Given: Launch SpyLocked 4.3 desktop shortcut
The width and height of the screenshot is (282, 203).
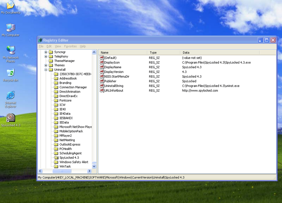Looking at the screenshot, I should tap(11, 120).
